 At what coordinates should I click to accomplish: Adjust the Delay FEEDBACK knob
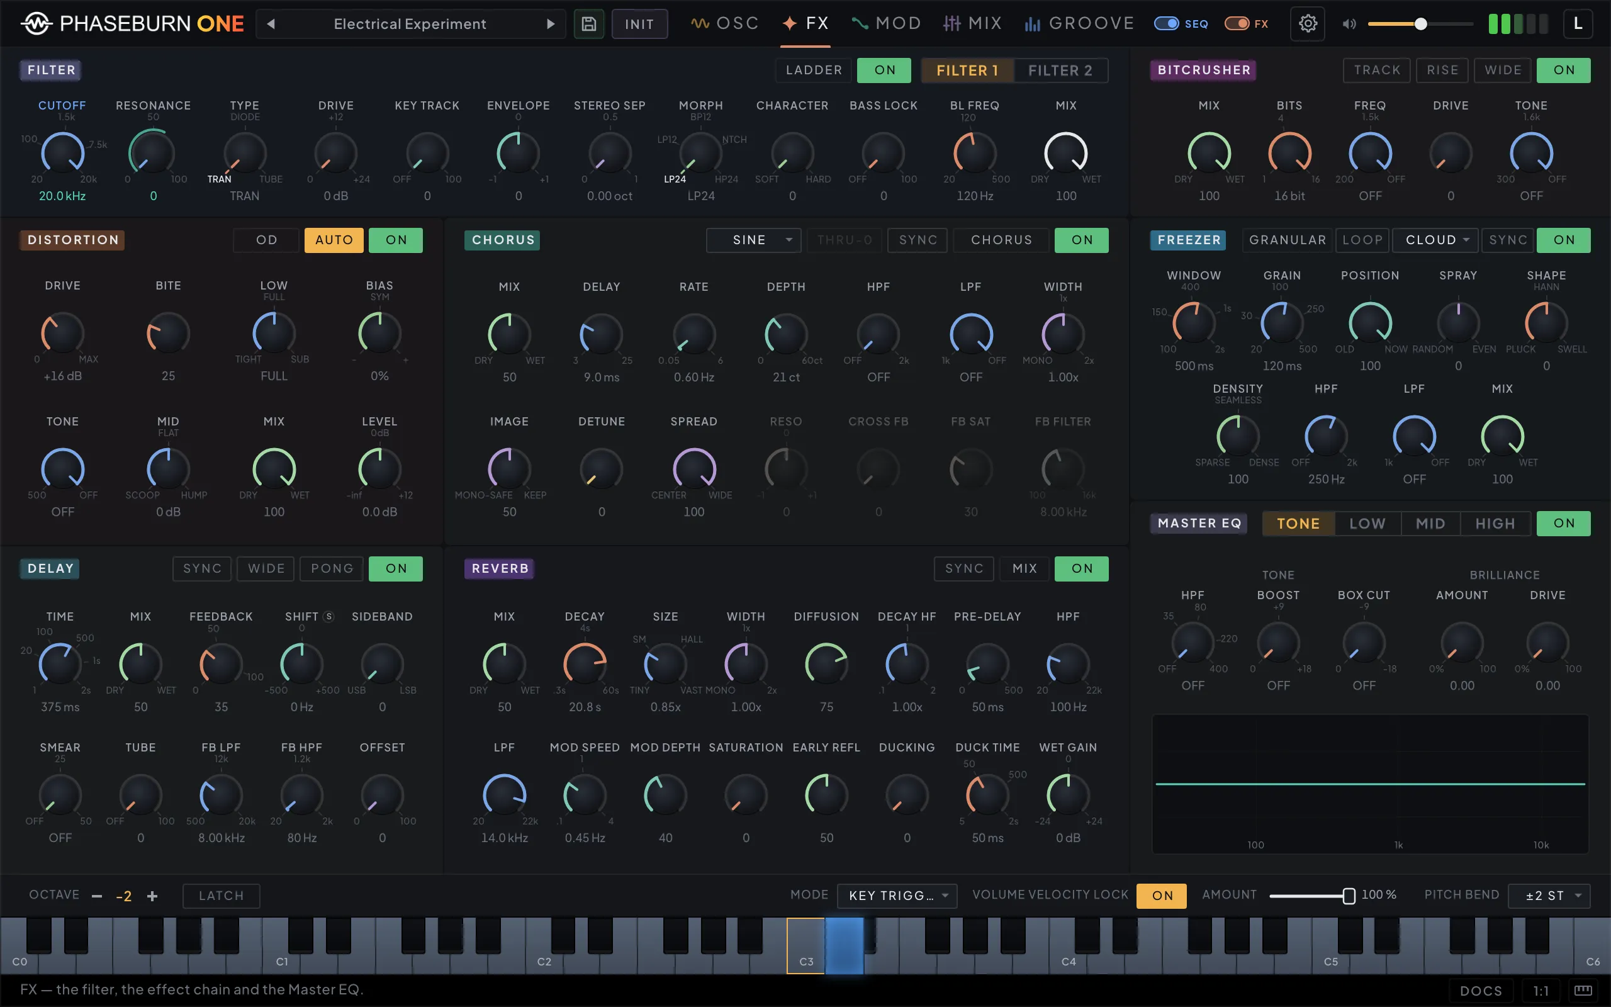[x=221, y=664]
